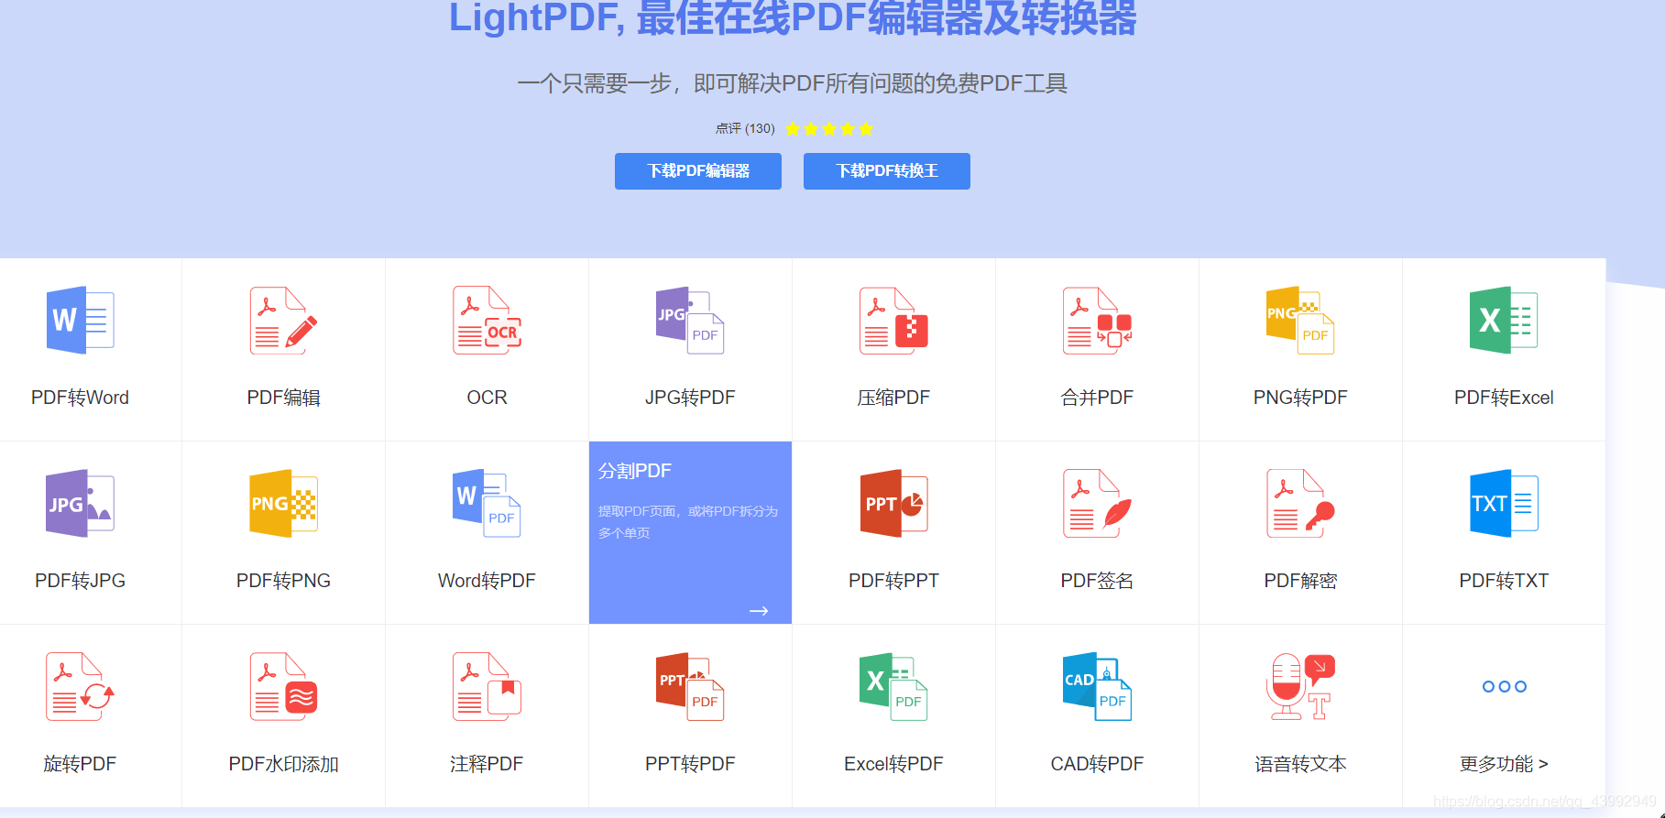
Task: Click the PDF转PPT label text
Action: coord(893,581)
